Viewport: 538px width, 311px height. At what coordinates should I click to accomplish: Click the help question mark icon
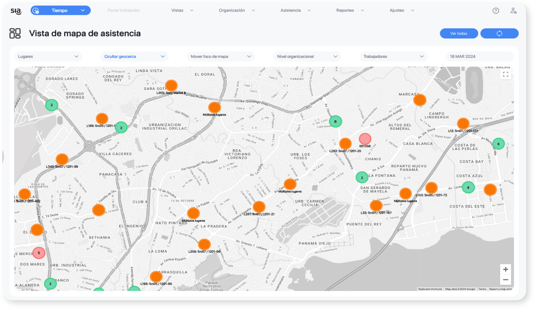coord(496,11)
